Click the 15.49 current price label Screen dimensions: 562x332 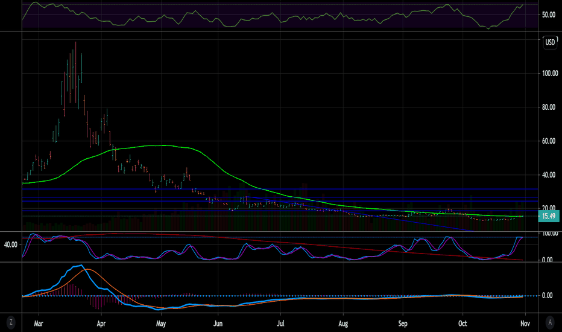549,216
